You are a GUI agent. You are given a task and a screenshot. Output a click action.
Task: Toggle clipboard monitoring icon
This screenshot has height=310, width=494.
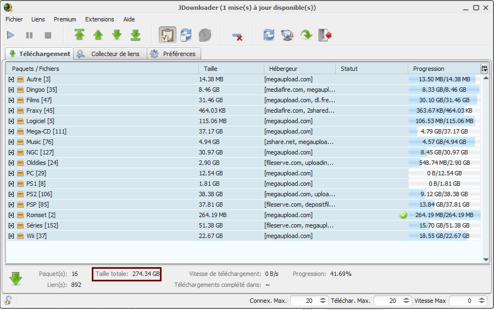(x=167, y=35)
